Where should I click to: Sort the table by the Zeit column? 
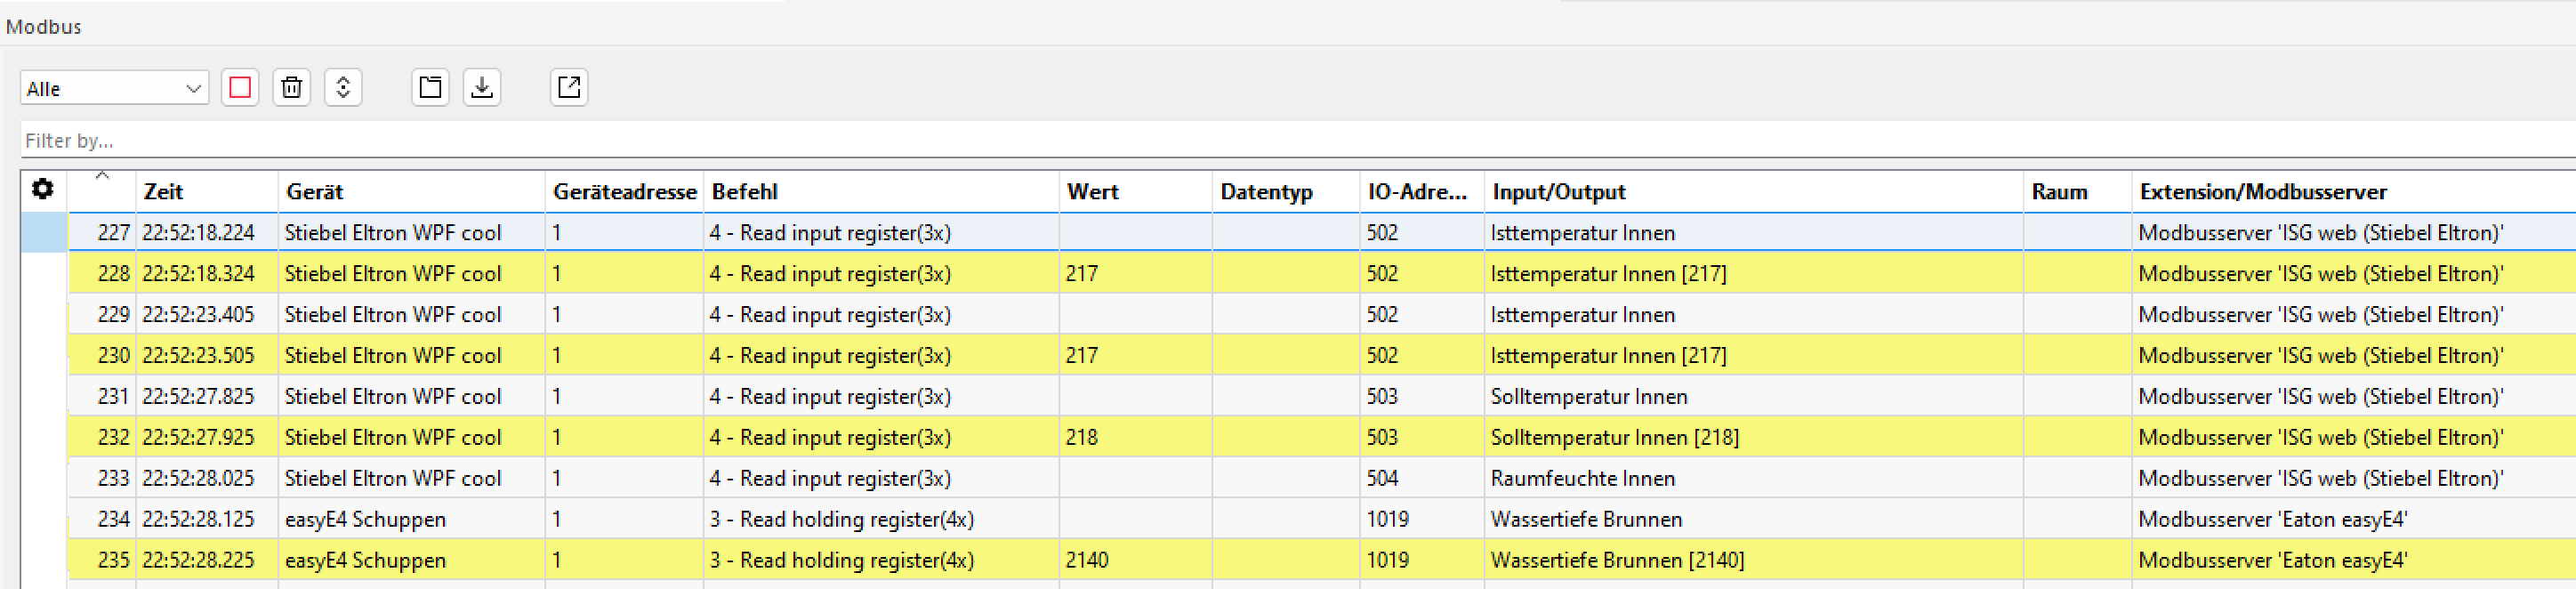pos(164,192)
